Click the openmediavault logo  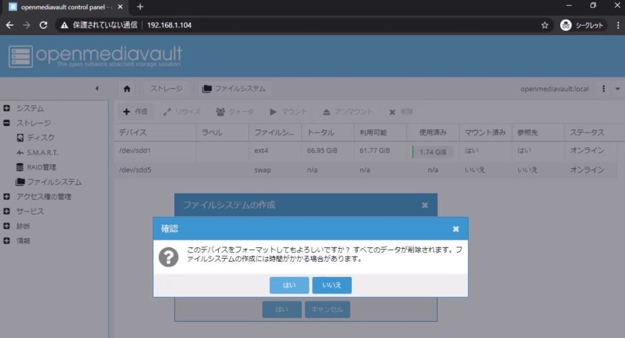pos(95,56)
